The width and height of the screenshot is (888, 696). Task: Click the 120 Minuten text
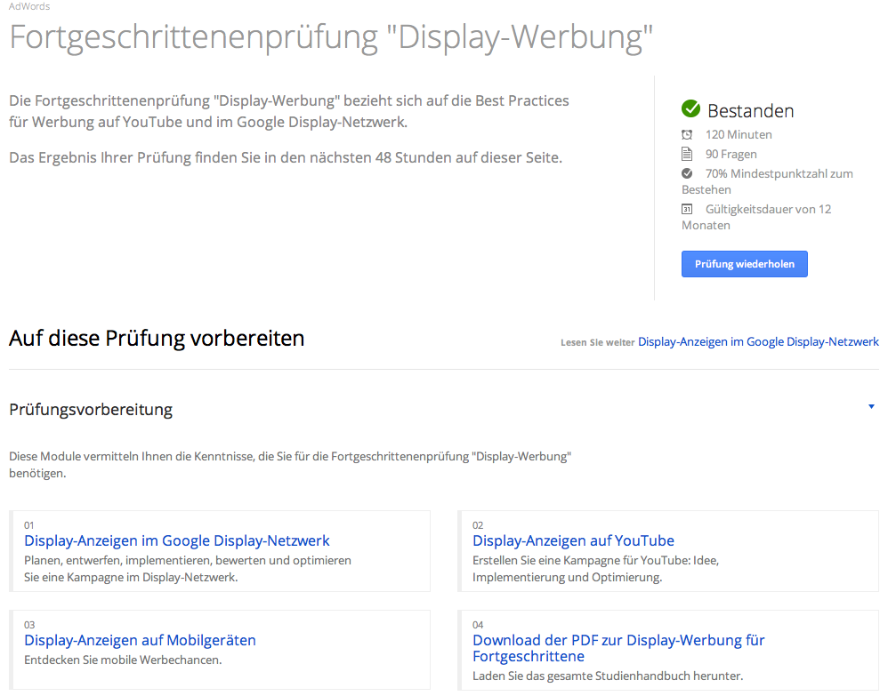[739, 135]
